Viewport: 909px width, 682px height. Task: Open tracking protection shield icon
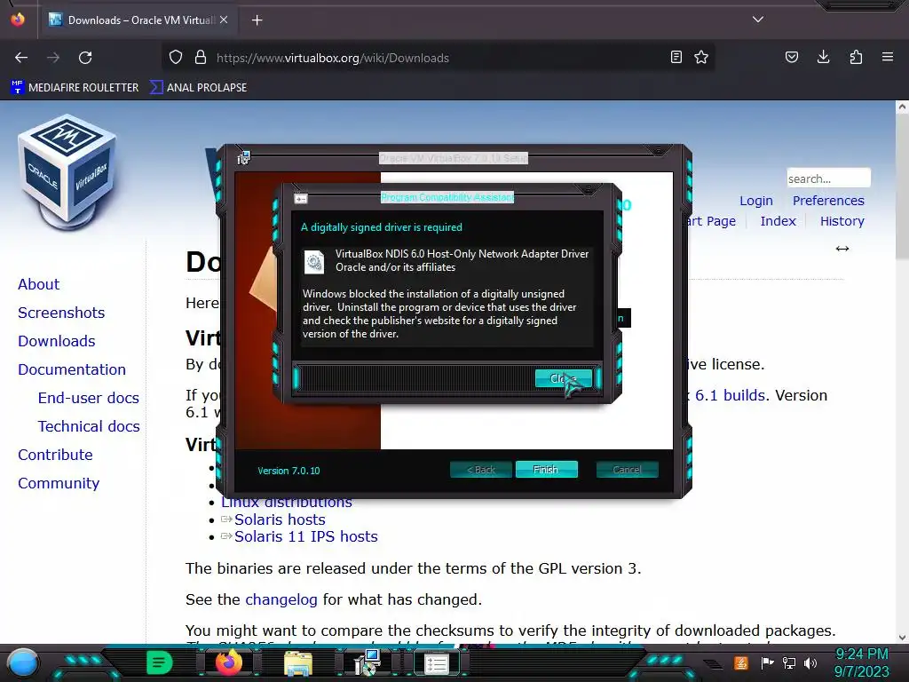click(x=176, y=58)
